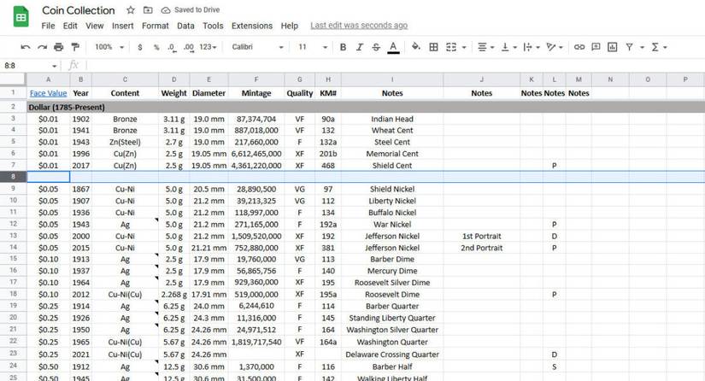Open the zoom level dropdown at 100%
The width and height of the screenshot is (705, 381).
coord(108,47)
